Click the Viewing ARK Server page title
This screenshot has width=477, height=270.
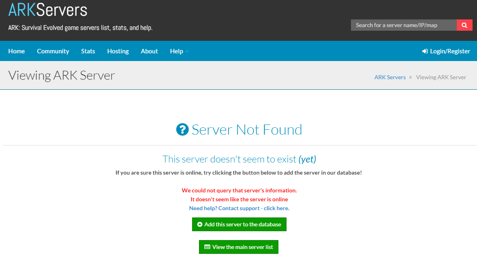pyautogui.click(x=62, y=75)
